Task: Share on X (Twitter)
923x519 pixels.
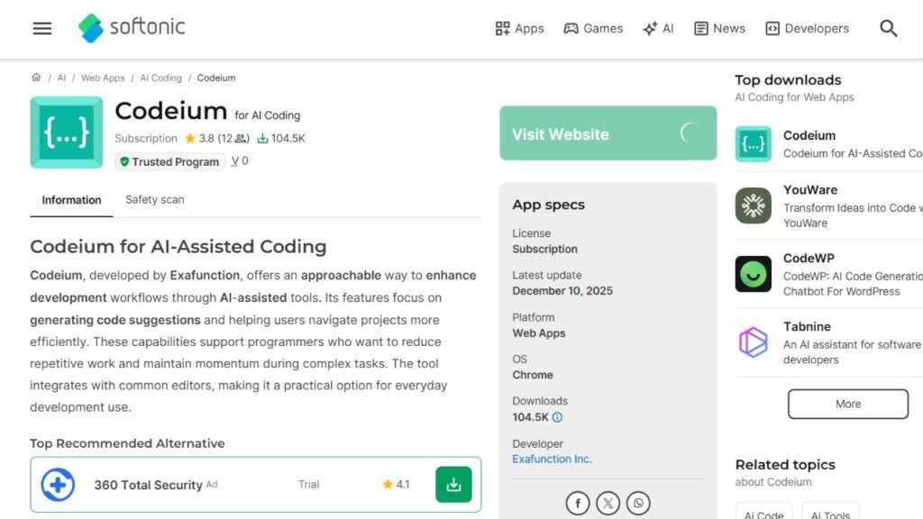Action: point(608,503)
